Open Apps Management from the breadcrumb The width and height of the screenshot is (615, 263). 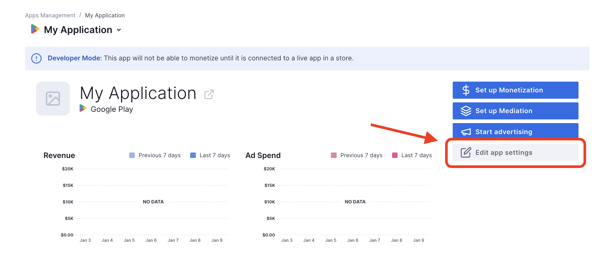pyautogui.click(x=50, y=15)
